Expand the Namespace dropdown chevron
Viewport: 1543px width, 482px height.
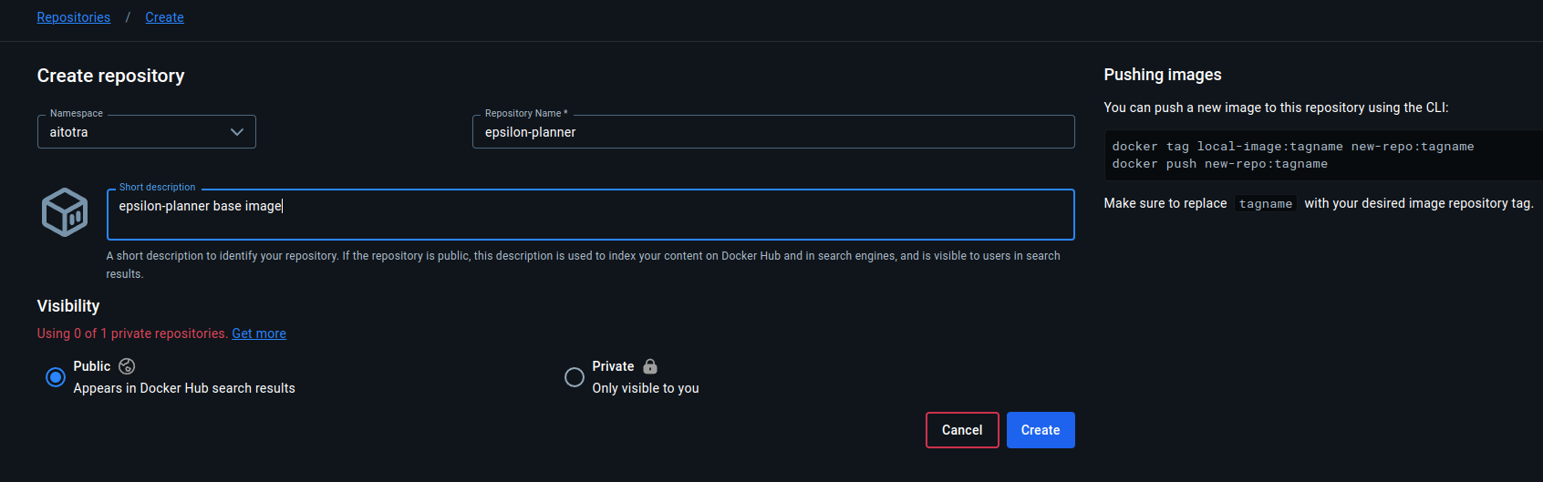[237, 132]
